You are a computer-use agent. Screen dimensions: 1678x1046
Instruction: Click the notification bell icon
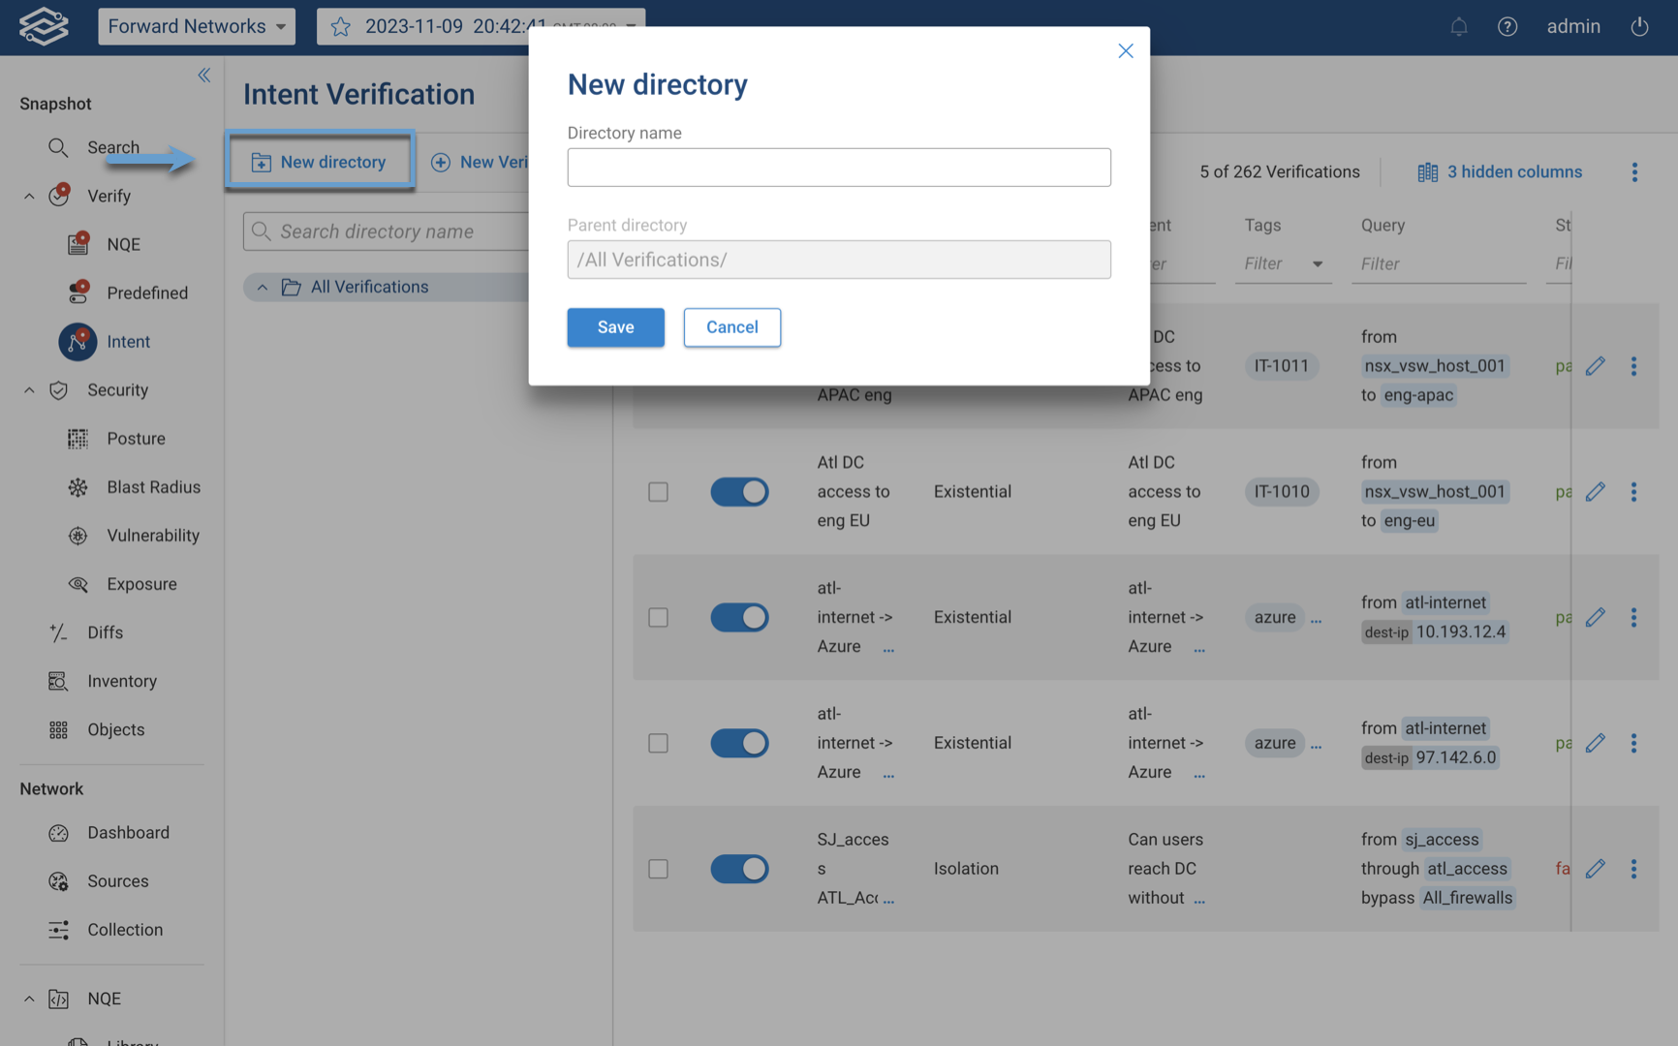(x=1458, y=26)
